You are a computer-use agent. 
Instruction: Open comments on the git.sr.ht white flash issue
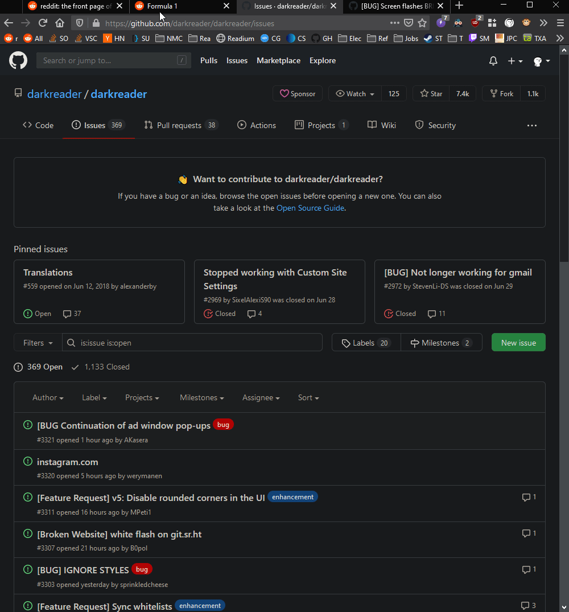point(529,533)
